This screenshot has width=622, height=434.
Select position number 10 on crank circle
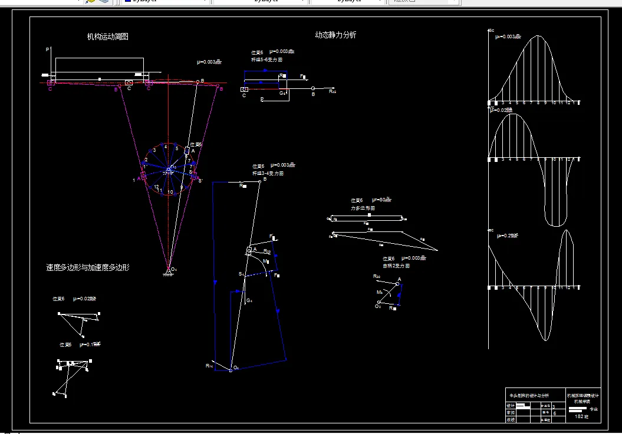pos(170,192)
